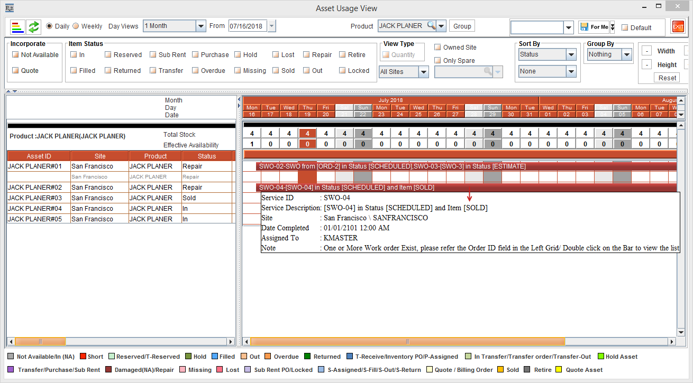Click the From date calendar arrow
The height and width of the screenshot is (383, 693).
(271, 26)
